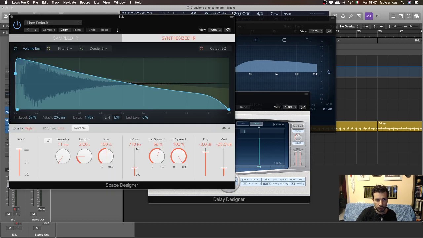This screenshot has width=423, height=238.
Task: Open the Quality High popup menu
Action: pyautogui.click(x=30, y=128)
